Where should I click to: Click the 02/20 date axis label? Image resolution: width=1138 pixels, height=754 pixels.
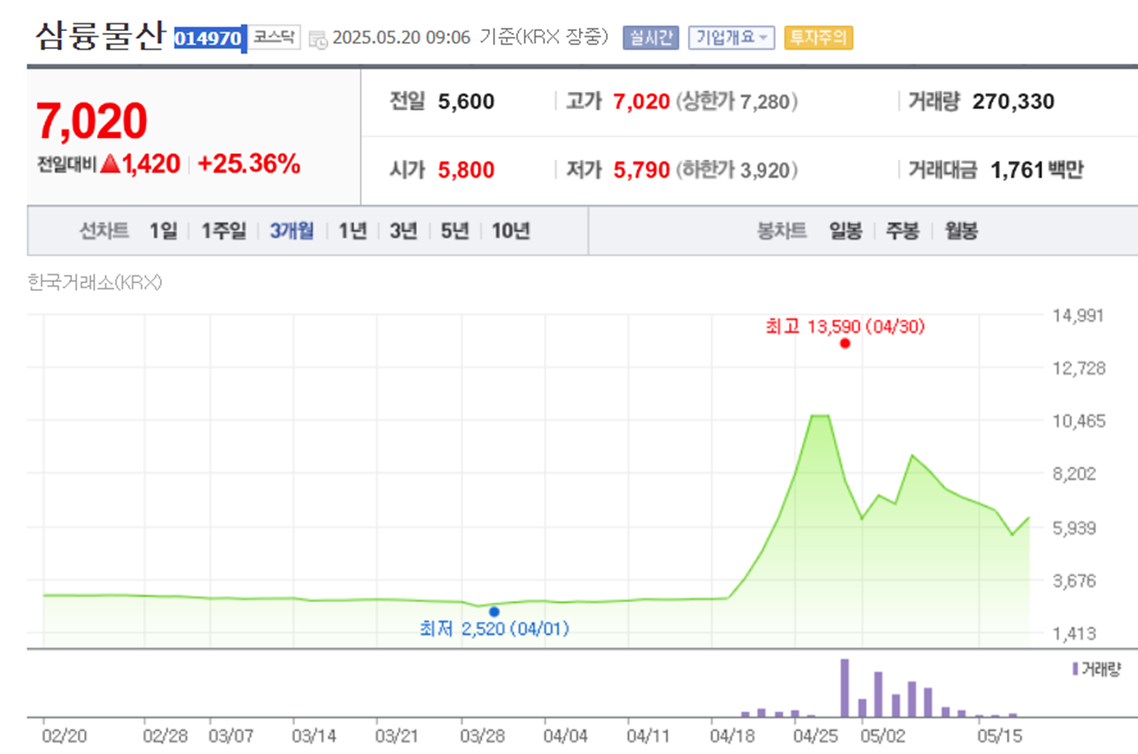(64, 736)
